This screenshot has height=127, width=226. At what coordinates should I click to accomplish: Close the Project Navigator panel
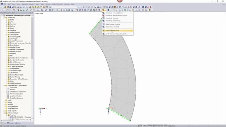[x=32, y=13]
